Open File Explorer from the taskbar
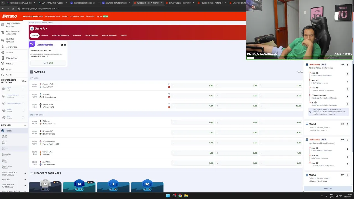This screenshot has width=354, height=199. click(186, 196)
